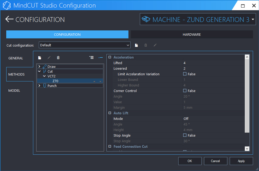259x171 pixels.
Task: Click scroll down arrow in properties panel
Action: coord(247,149)
